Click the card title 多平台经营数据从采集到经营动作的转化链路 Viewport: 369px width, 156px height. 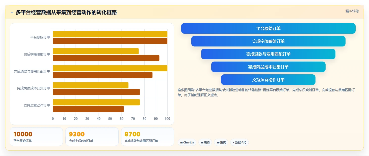[66, 13]
